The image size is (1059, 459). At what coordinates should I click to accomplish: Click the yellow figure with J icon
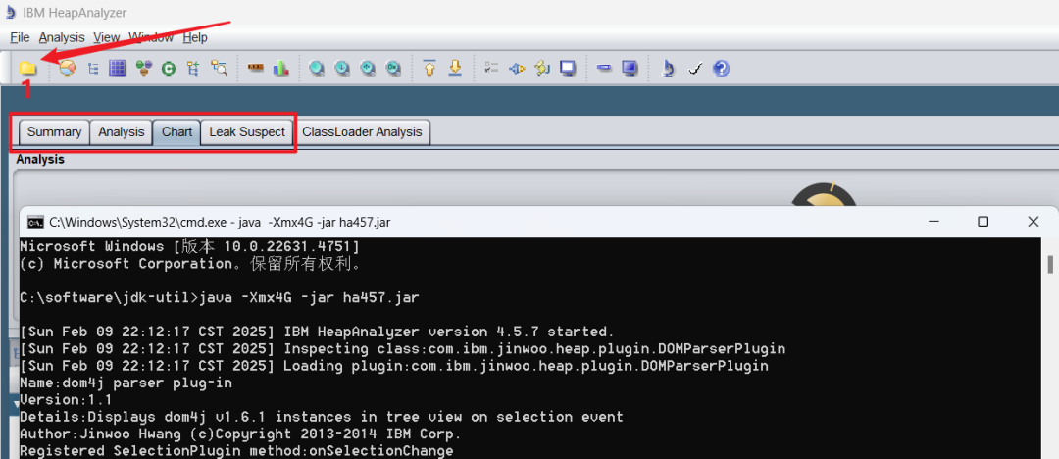542,68
